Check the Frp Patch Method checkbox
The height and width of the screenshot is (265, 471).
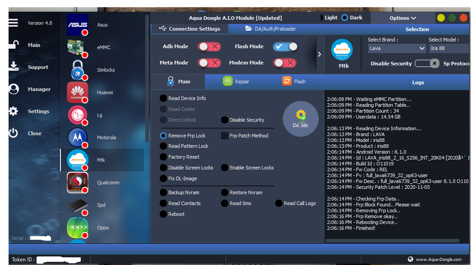[x=224, y=136]
